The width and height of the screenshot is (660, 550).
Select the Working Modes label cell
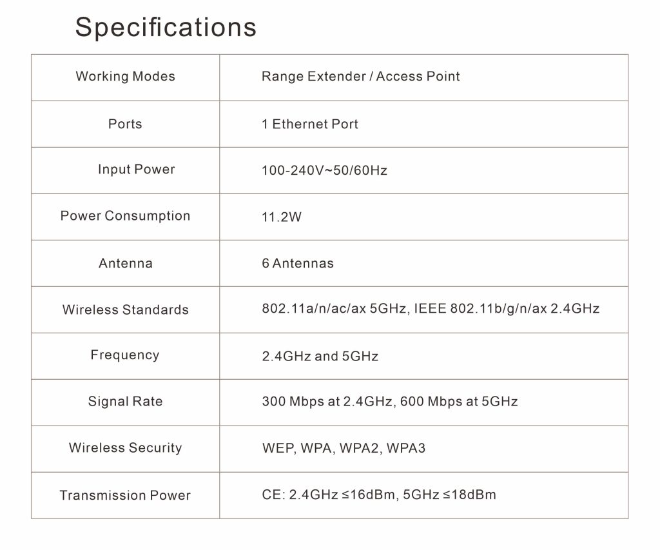(126, 76)
